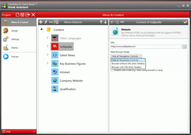This screenshot has height=135, width=191.
Task: Open project with the folder arrow icon
Action: tap(28, 15)
